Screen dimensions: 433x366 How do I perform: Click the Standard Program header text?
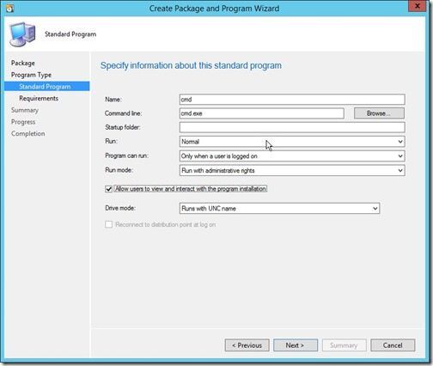click(x=70, y=34)
